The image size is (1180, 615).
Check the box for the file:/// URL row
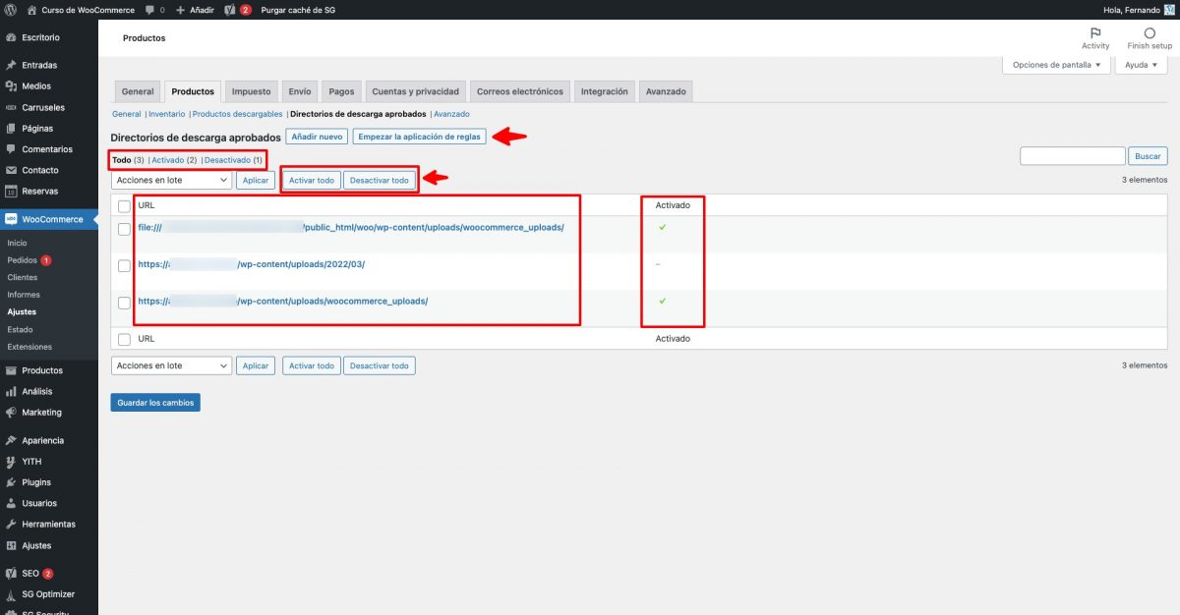pos(124,228)
